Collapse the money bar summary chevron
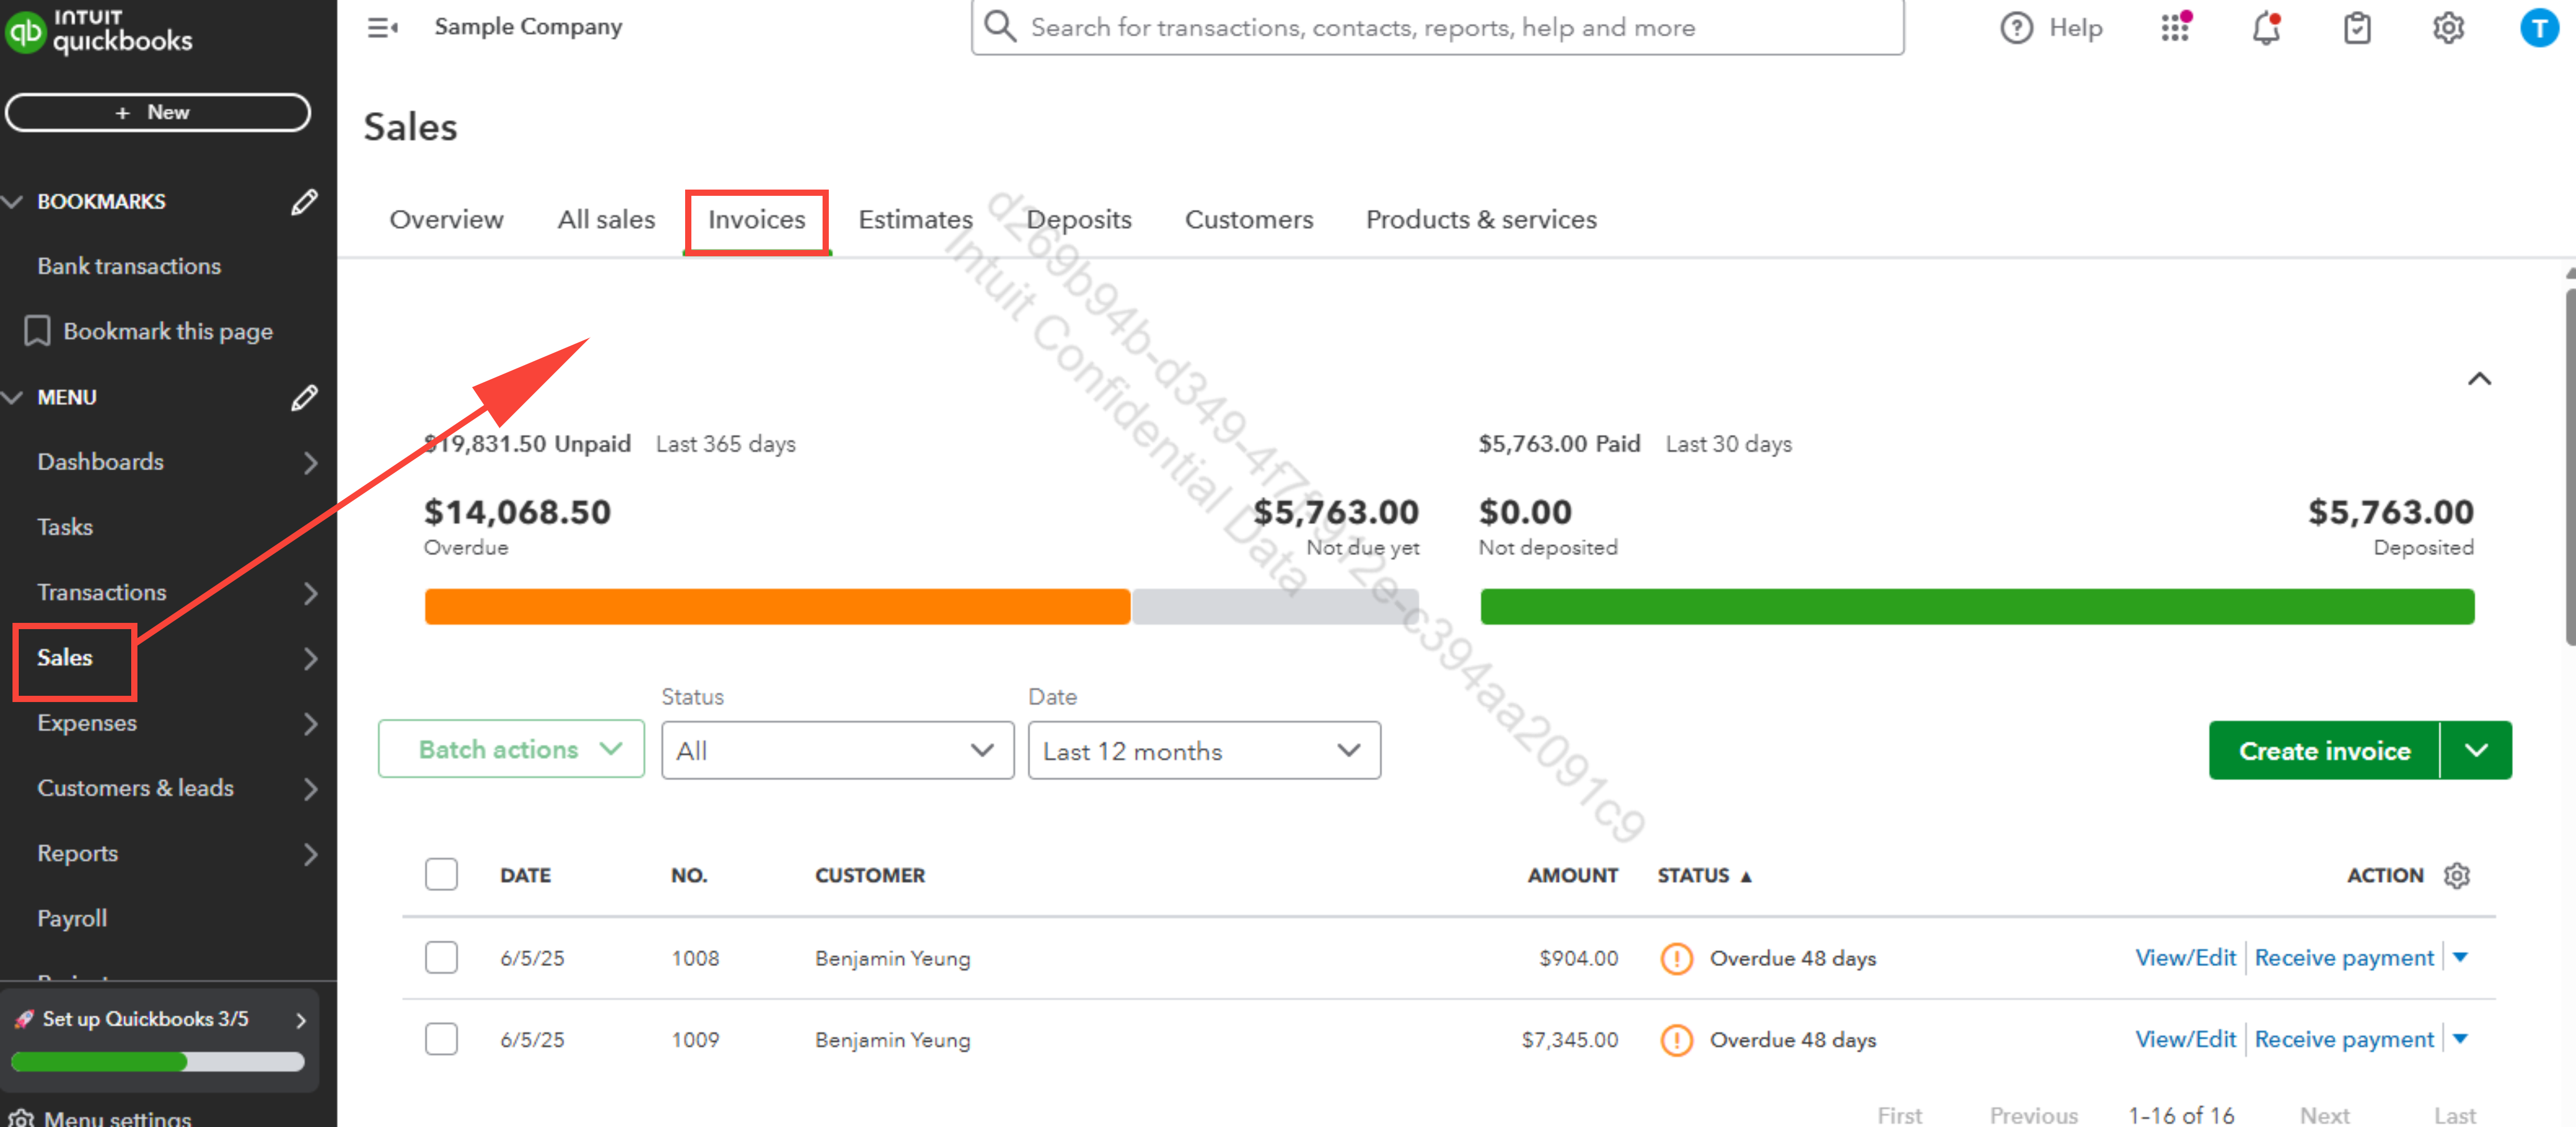The width and height of the screenshot is (2576, 1127). (2479, 379)
